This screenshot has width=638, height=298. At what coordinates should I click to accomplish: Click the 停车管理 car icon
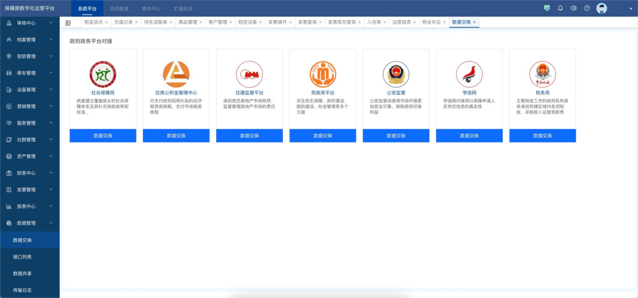tap(9, 73)
